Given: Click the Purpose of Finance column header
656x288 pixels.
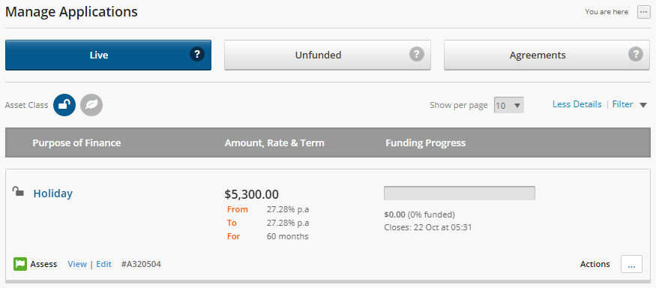Looking at the screenshot, I should (76, 142).
